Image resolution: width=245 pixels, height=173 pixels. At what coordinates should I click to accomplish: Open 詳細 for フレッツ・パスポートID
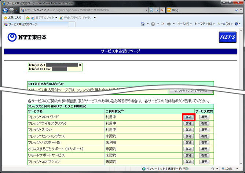click(x=189, y=142)
